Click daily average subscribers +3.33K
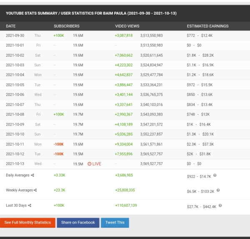This screenshot has width=250, height=239. (x=60, y=175)
